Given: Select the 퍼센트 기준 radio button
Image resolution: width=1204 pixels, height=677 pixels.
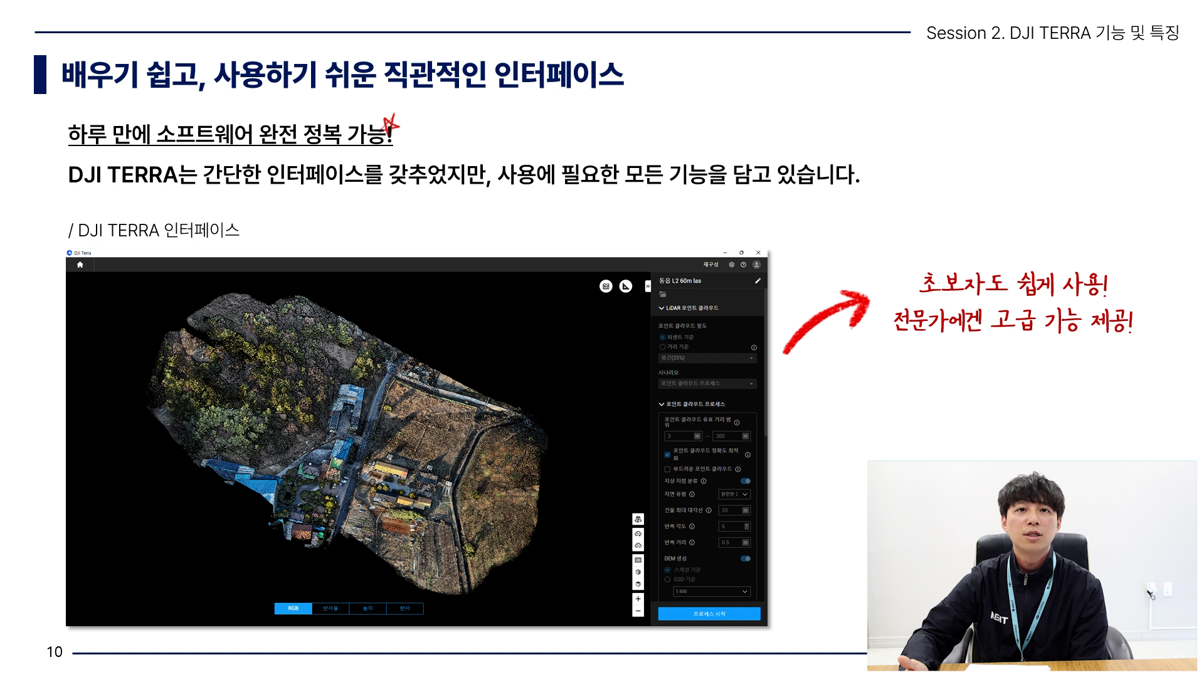Looking at the screenshot, I should 662,337.
